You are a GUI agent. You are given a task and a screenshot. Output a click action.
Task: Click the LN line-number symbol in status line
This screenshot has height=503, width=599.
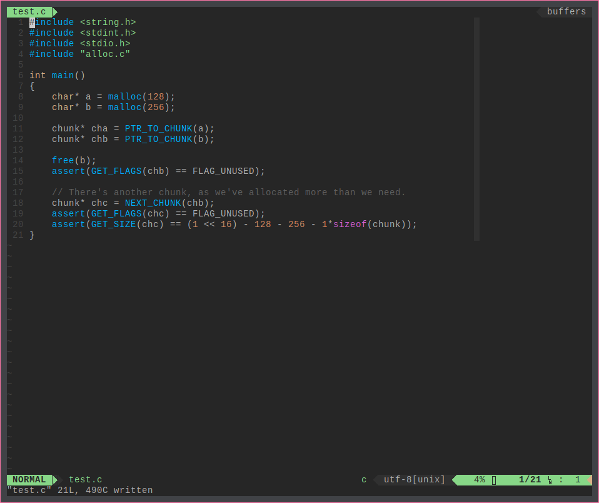coord(550,480)
